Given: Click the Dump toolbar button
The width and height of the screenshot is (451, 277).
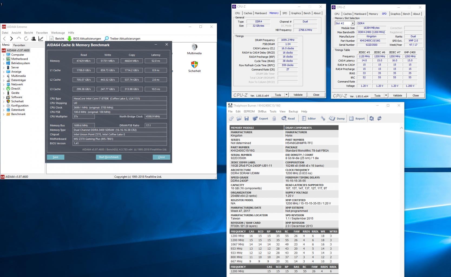Looking at the screenshot, I should coord(337,118).
